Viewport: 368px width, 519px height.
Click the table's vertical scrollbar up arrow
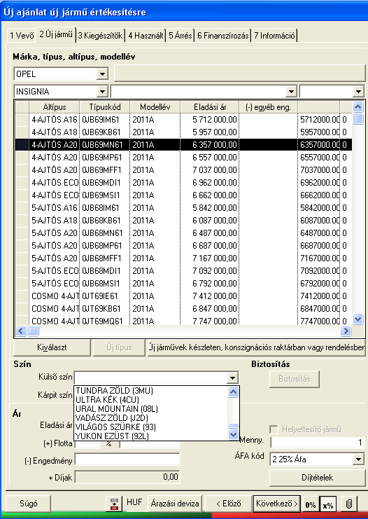[x=358, y=106]
